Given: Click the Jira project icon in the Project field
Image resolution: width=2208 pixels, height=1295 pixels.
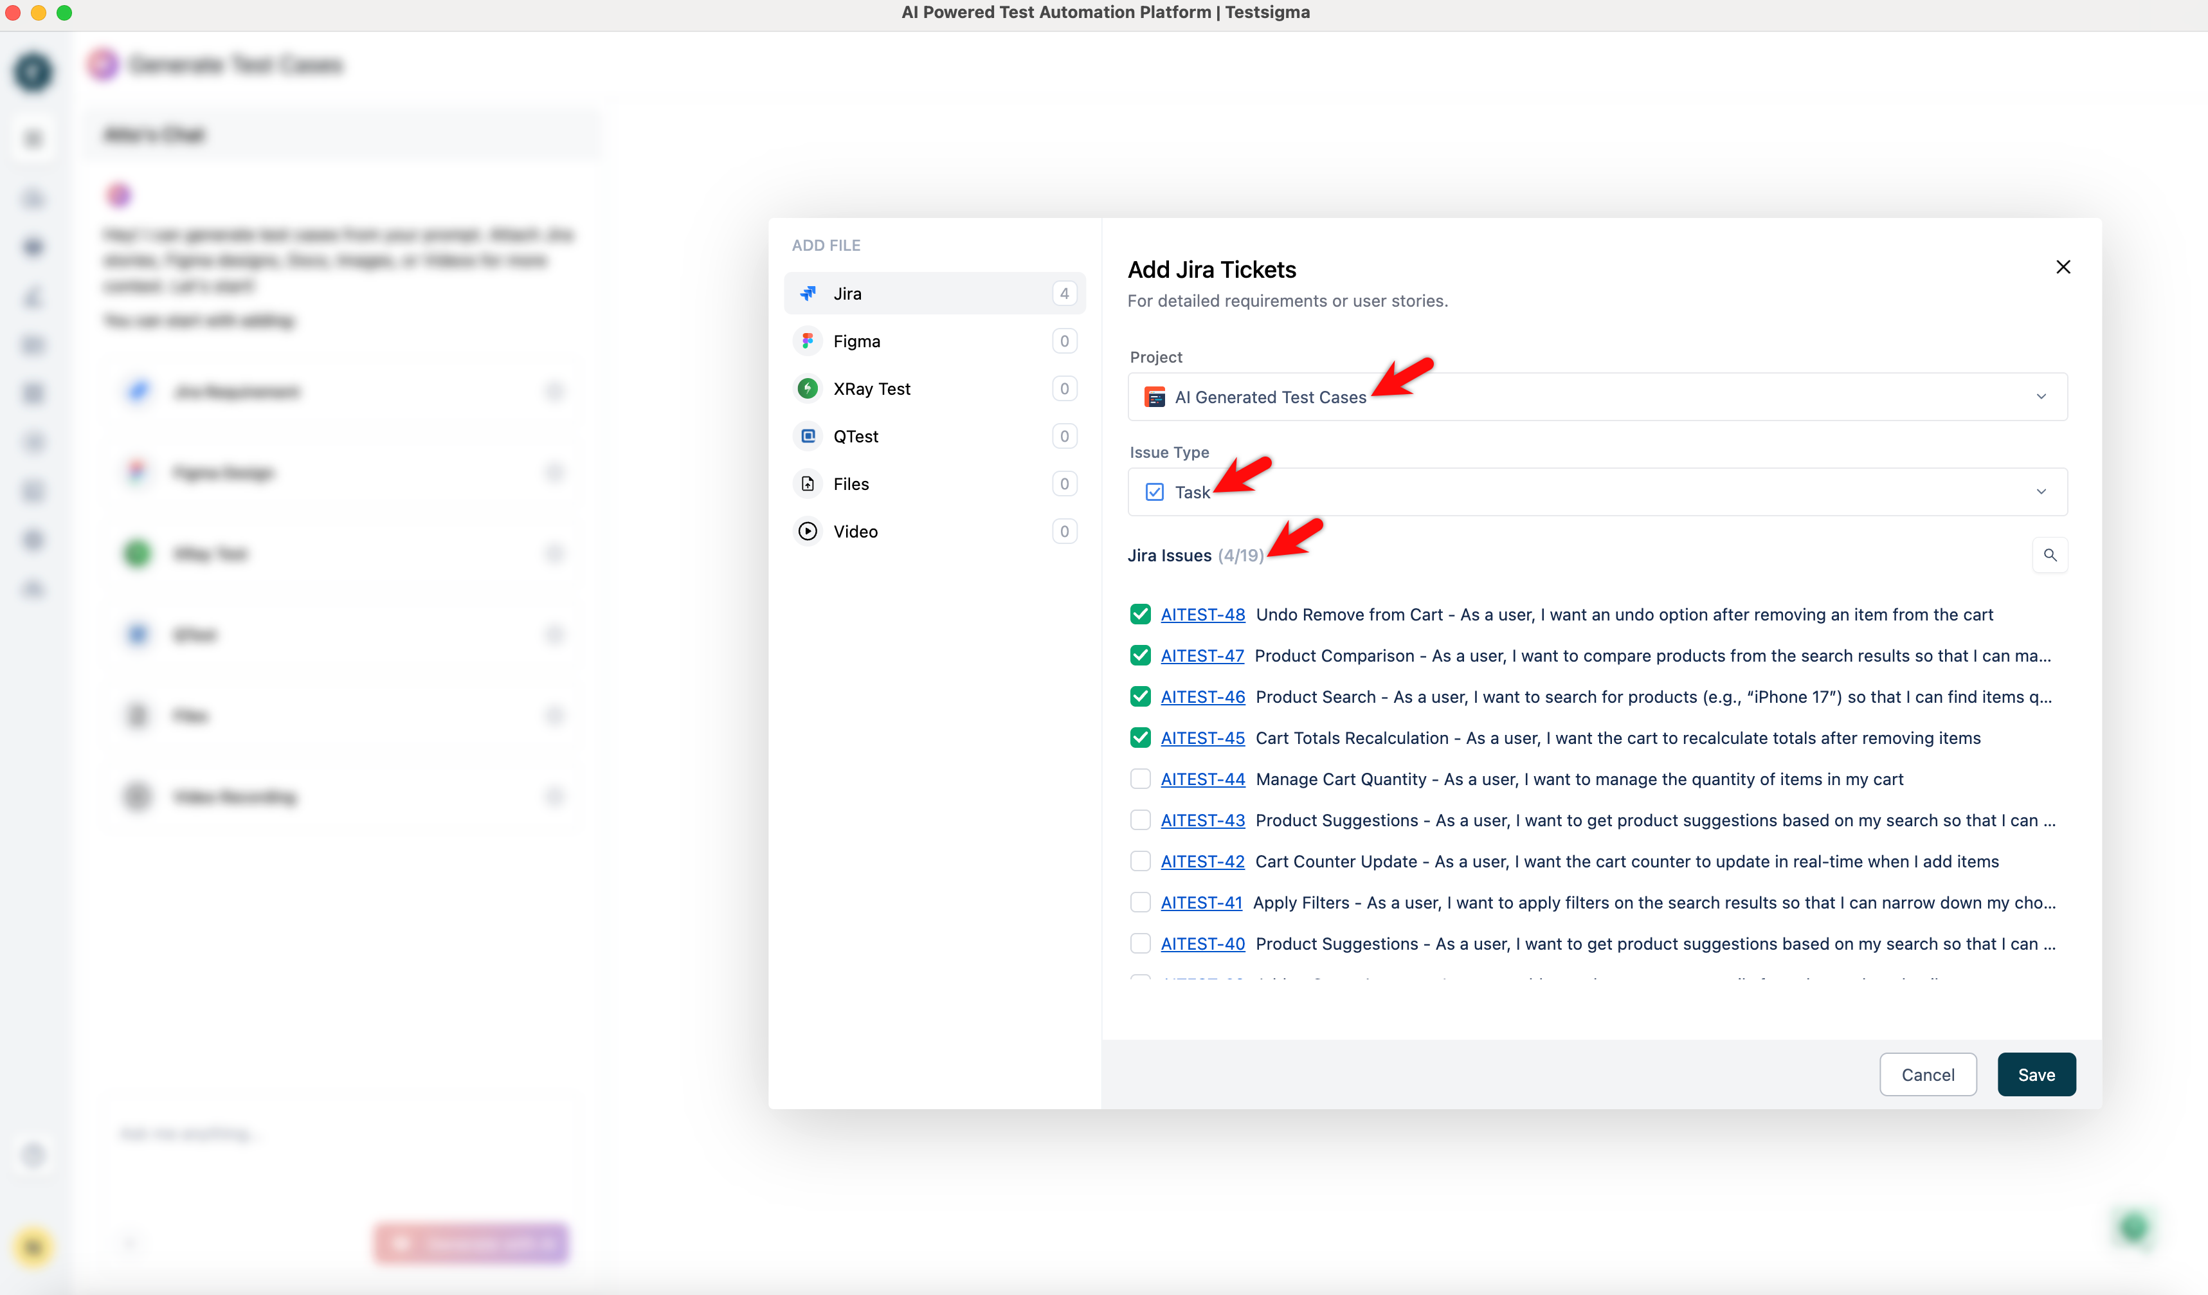Looking at the screenshot, I should tap(1154, 397).
